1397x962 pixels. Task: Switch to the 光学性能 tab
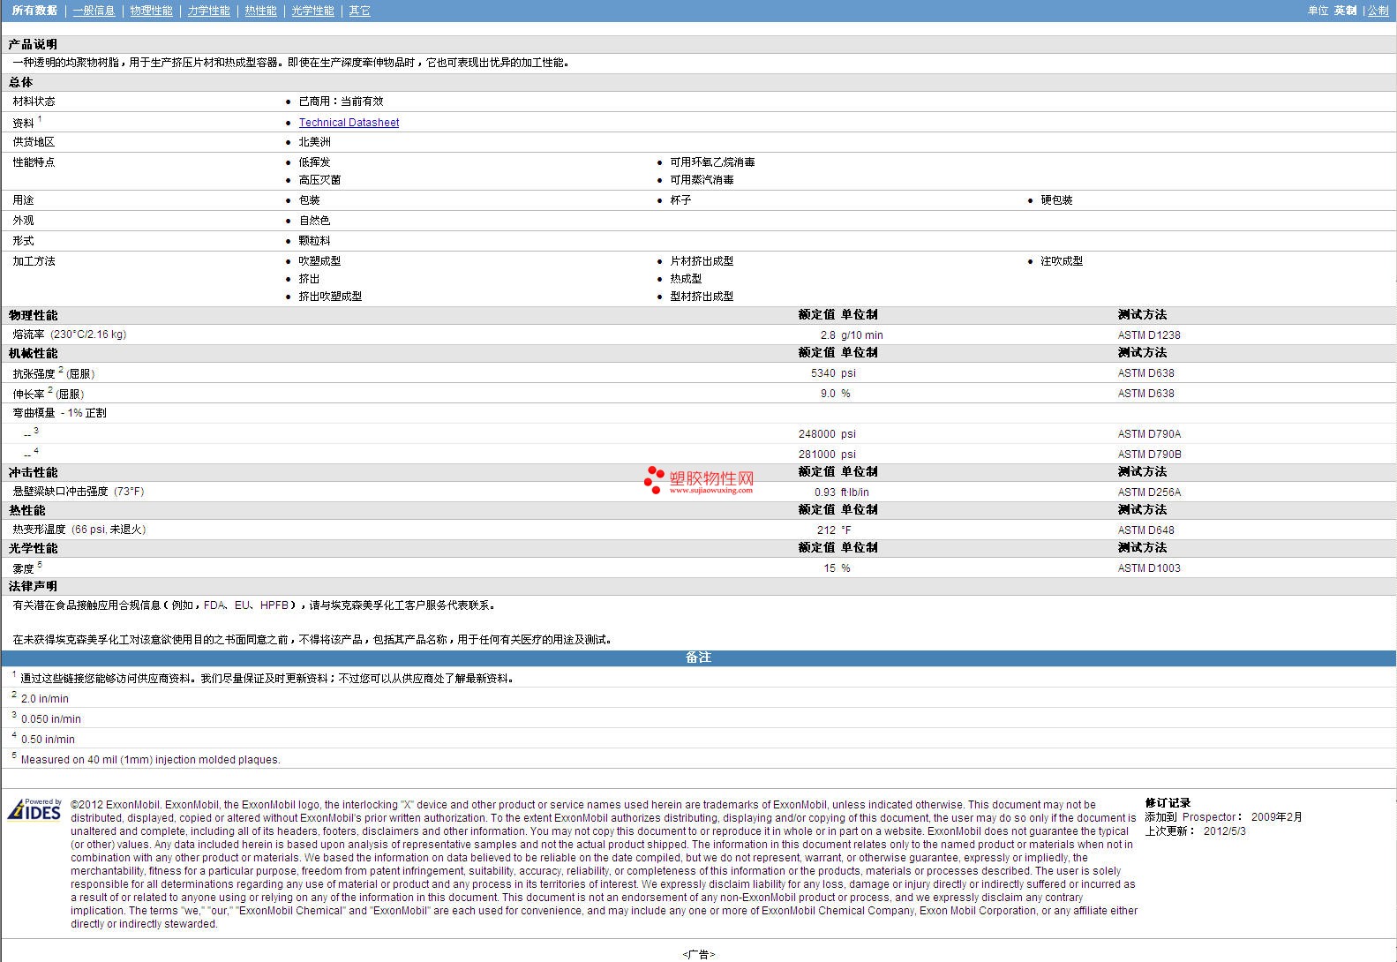point(312,11)
